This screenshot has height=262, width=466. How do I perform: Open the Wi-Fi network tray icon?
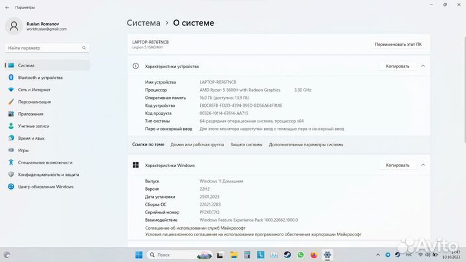pos(420,255)
